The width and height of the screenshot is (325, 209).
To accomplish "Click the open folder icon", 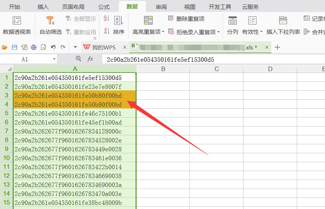I will [4, 48].
